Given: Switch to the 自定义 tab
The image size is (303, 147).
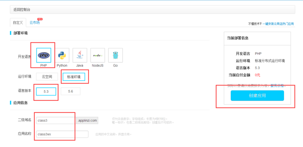Looking at the screenshot, I should point(18,23).
